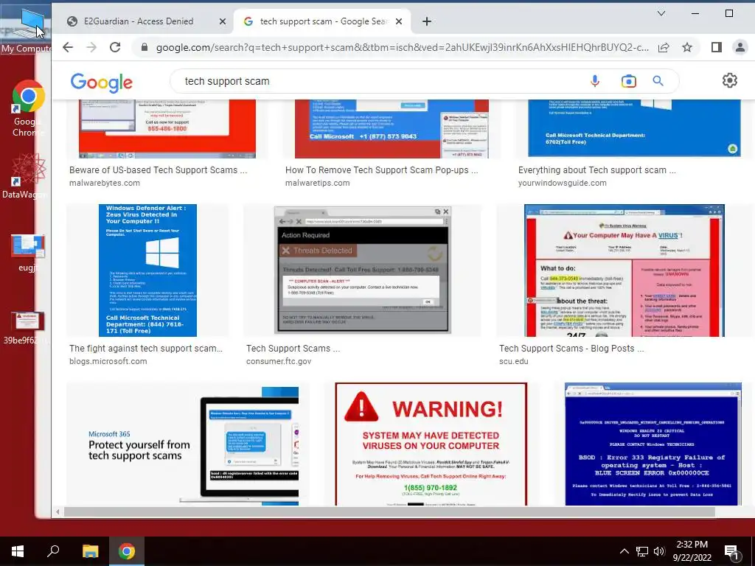Open the 855-486-1800 red popup thumbnail
This screenshot has width=755, height=566.
point(167,129)
